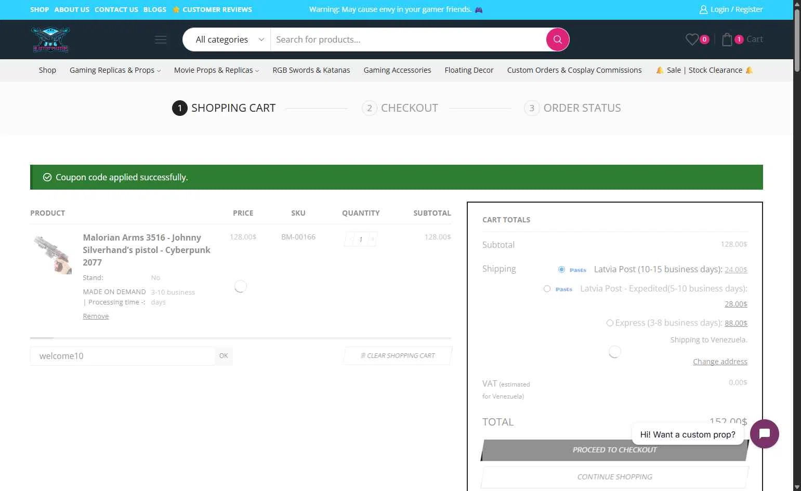Screen dimensions: 801x491
Task: Open RGB Swords & Katanas category
Action: tap(311, 70)
